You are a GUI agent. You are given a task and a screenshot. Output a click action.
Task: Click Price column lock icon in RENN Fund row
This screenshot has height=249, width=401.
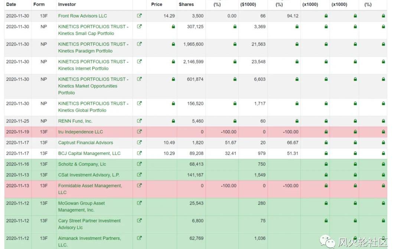173,121
